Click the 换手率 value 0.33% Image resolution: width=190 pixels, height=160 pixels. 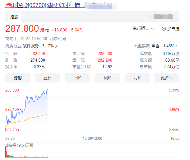click(39, 67)
